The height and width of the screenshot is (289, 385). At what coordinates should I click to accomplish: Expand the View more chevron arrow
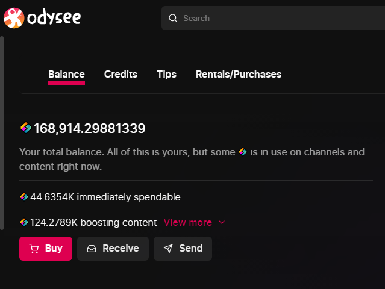[x=222, y=222]
